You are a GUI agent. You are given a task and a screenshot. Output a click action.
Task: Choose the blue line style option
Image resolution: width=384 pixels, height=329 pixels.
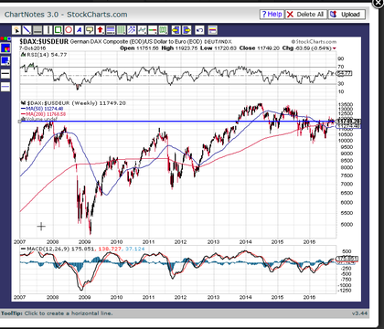[5, 87]
